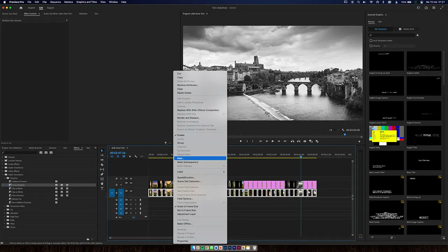Open timeline display settings wrench icon

coord(136,156)
